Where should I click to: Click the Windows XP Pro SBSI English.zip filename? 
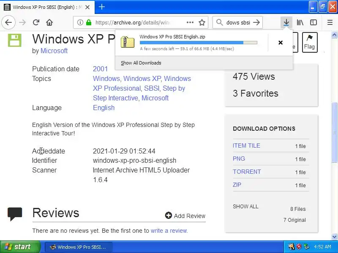coord(172,37)
